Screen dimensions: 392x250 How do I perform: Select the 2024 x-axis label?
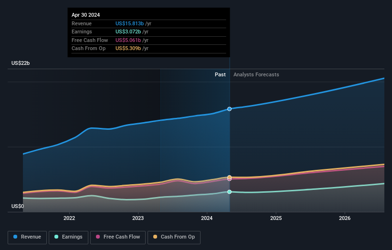pyautogui.click(x=207, y=219)
